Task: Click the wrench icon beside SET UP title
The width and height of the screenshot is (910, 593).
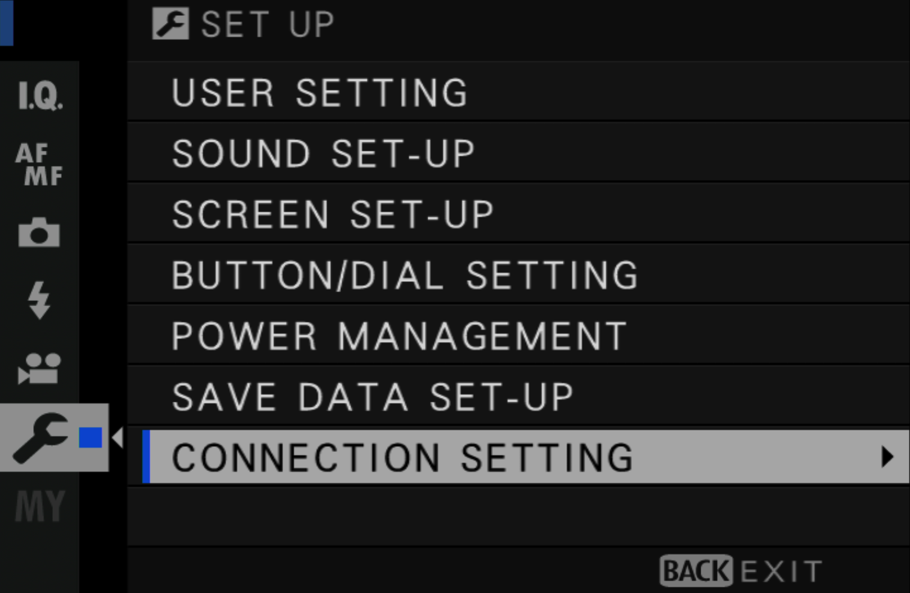Action: click(171, 24)
